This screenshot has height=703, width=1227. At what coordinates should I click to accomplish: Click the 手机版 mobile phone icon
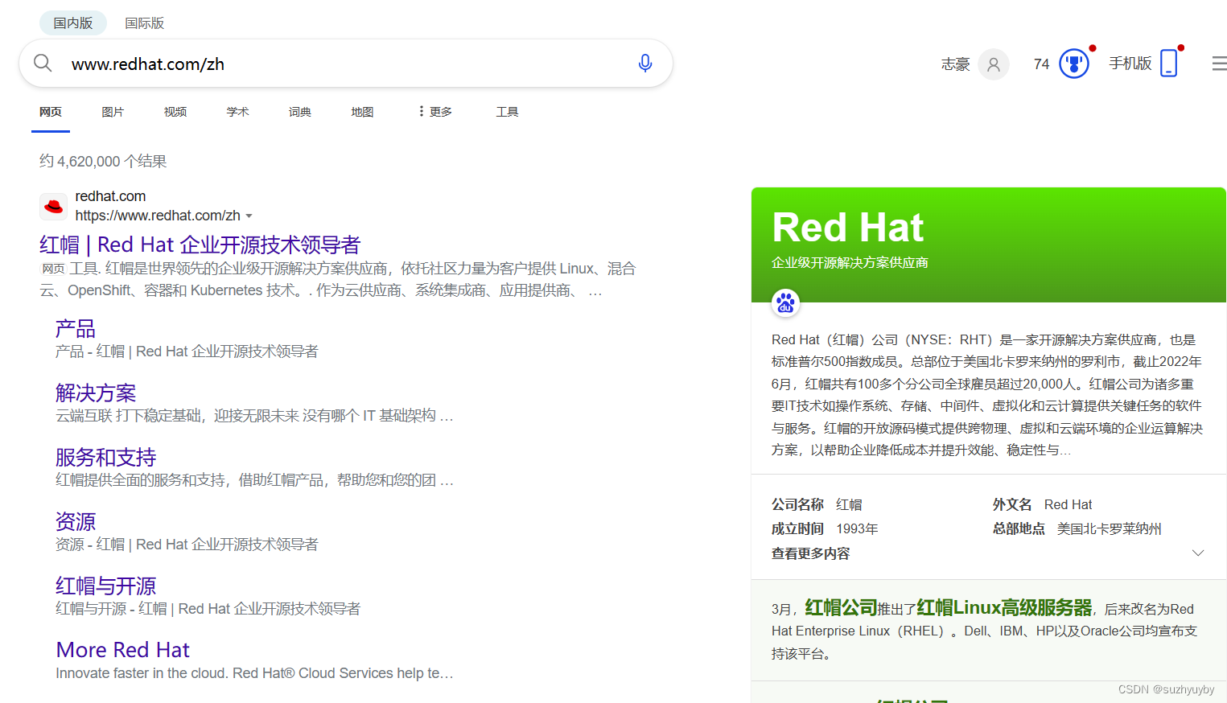coord(1169,62)
